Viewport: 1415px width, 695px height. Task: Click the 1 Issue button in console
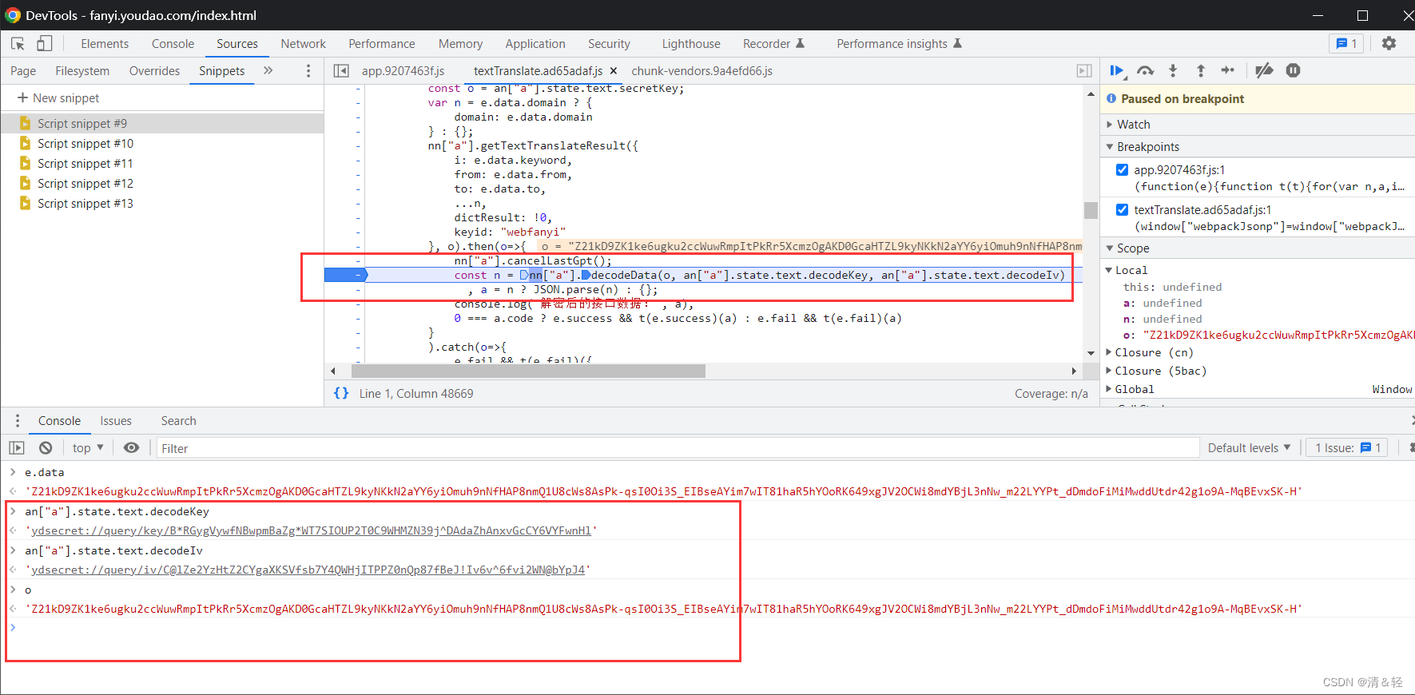click(x=1347, y=448)
